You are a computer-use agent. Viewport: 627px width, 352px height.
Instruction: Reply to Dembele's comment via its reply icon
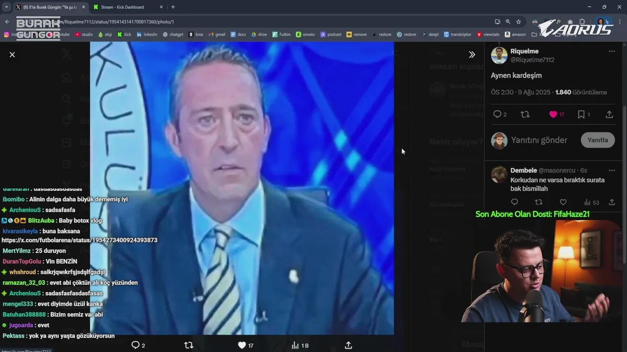[514, 202]
